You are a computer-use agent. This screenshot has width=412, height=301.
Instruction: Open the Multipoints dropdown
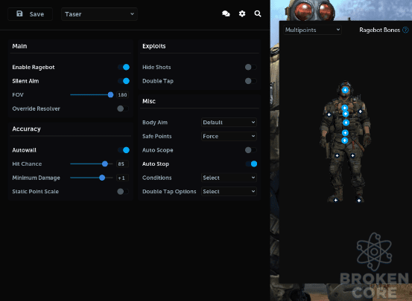tap(312, 30)
